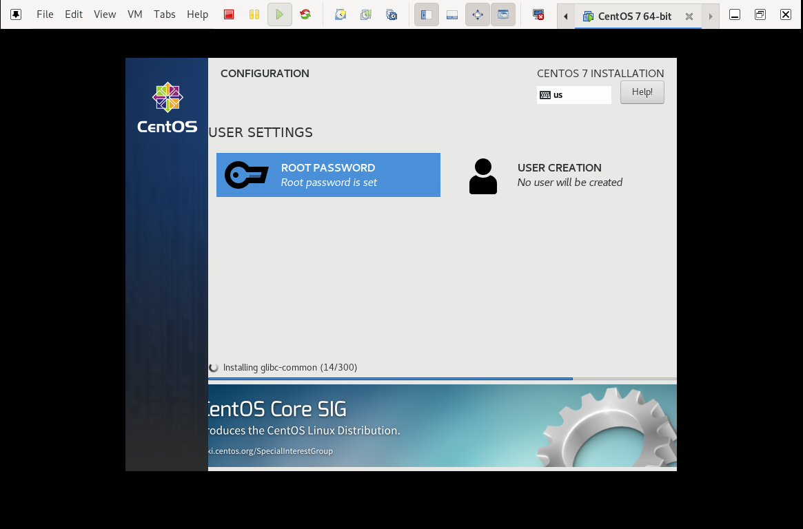The width and height of the screenshot is (803, 529).
Task: Click the centos.org/SpecialInterestGroup link text
Action: [270, 450]
